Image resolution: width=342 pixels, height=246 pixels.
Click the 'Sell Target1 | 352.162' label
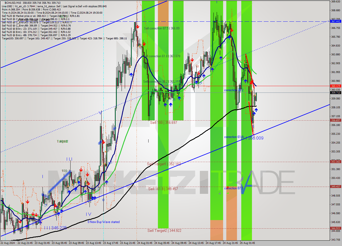(164, 164)
